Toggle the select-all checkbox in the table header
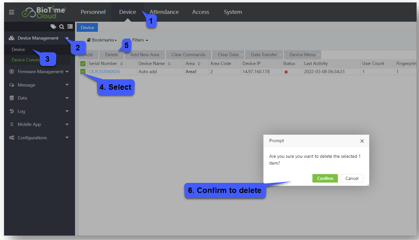 83,64
